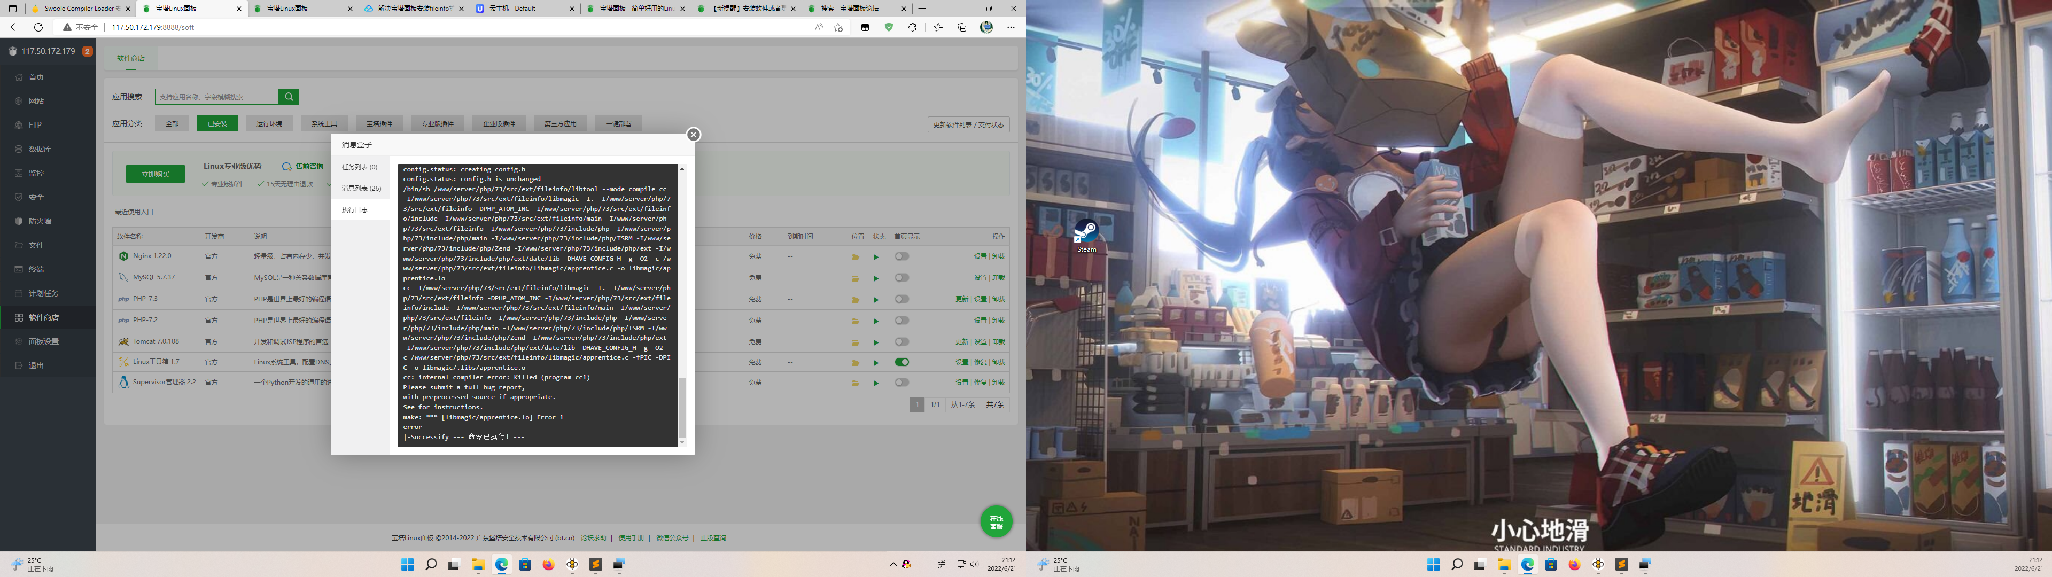Click 设置 link for Nginx 1.22.0

click(980, 256)
